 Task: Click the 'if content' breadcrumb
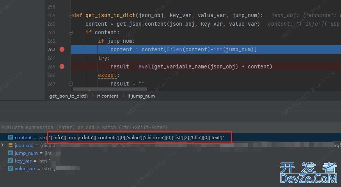point(108,96)
